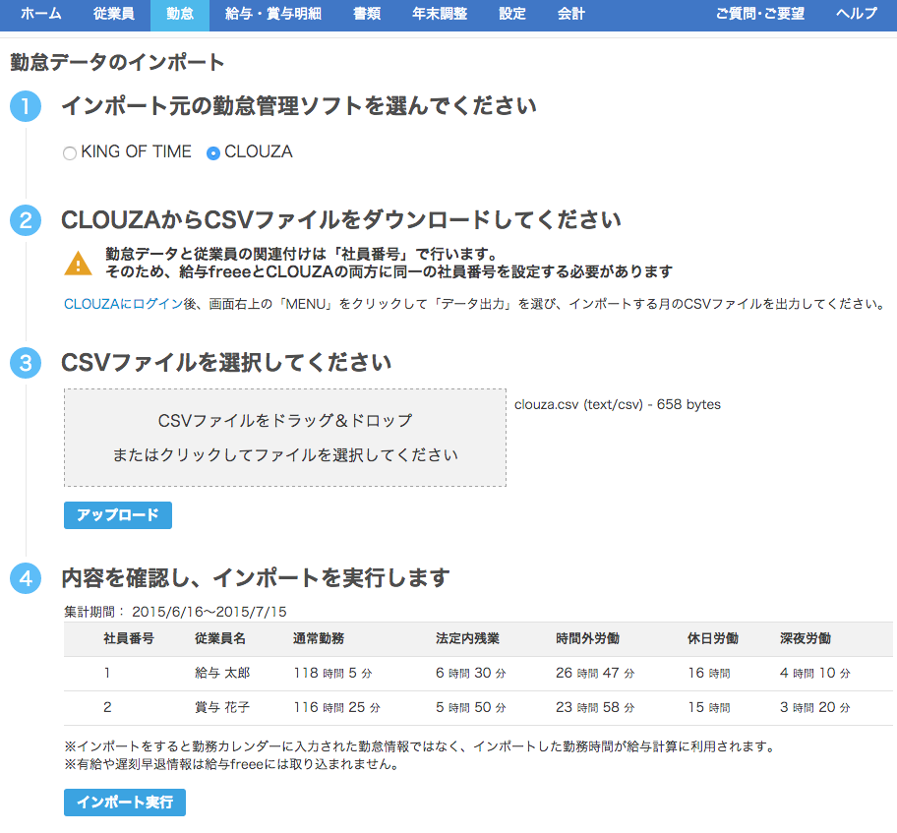Image resolution: width=897 pixels, height=833 pixels.
Task: Open the ヘルプ page
Action: [855, 15]
